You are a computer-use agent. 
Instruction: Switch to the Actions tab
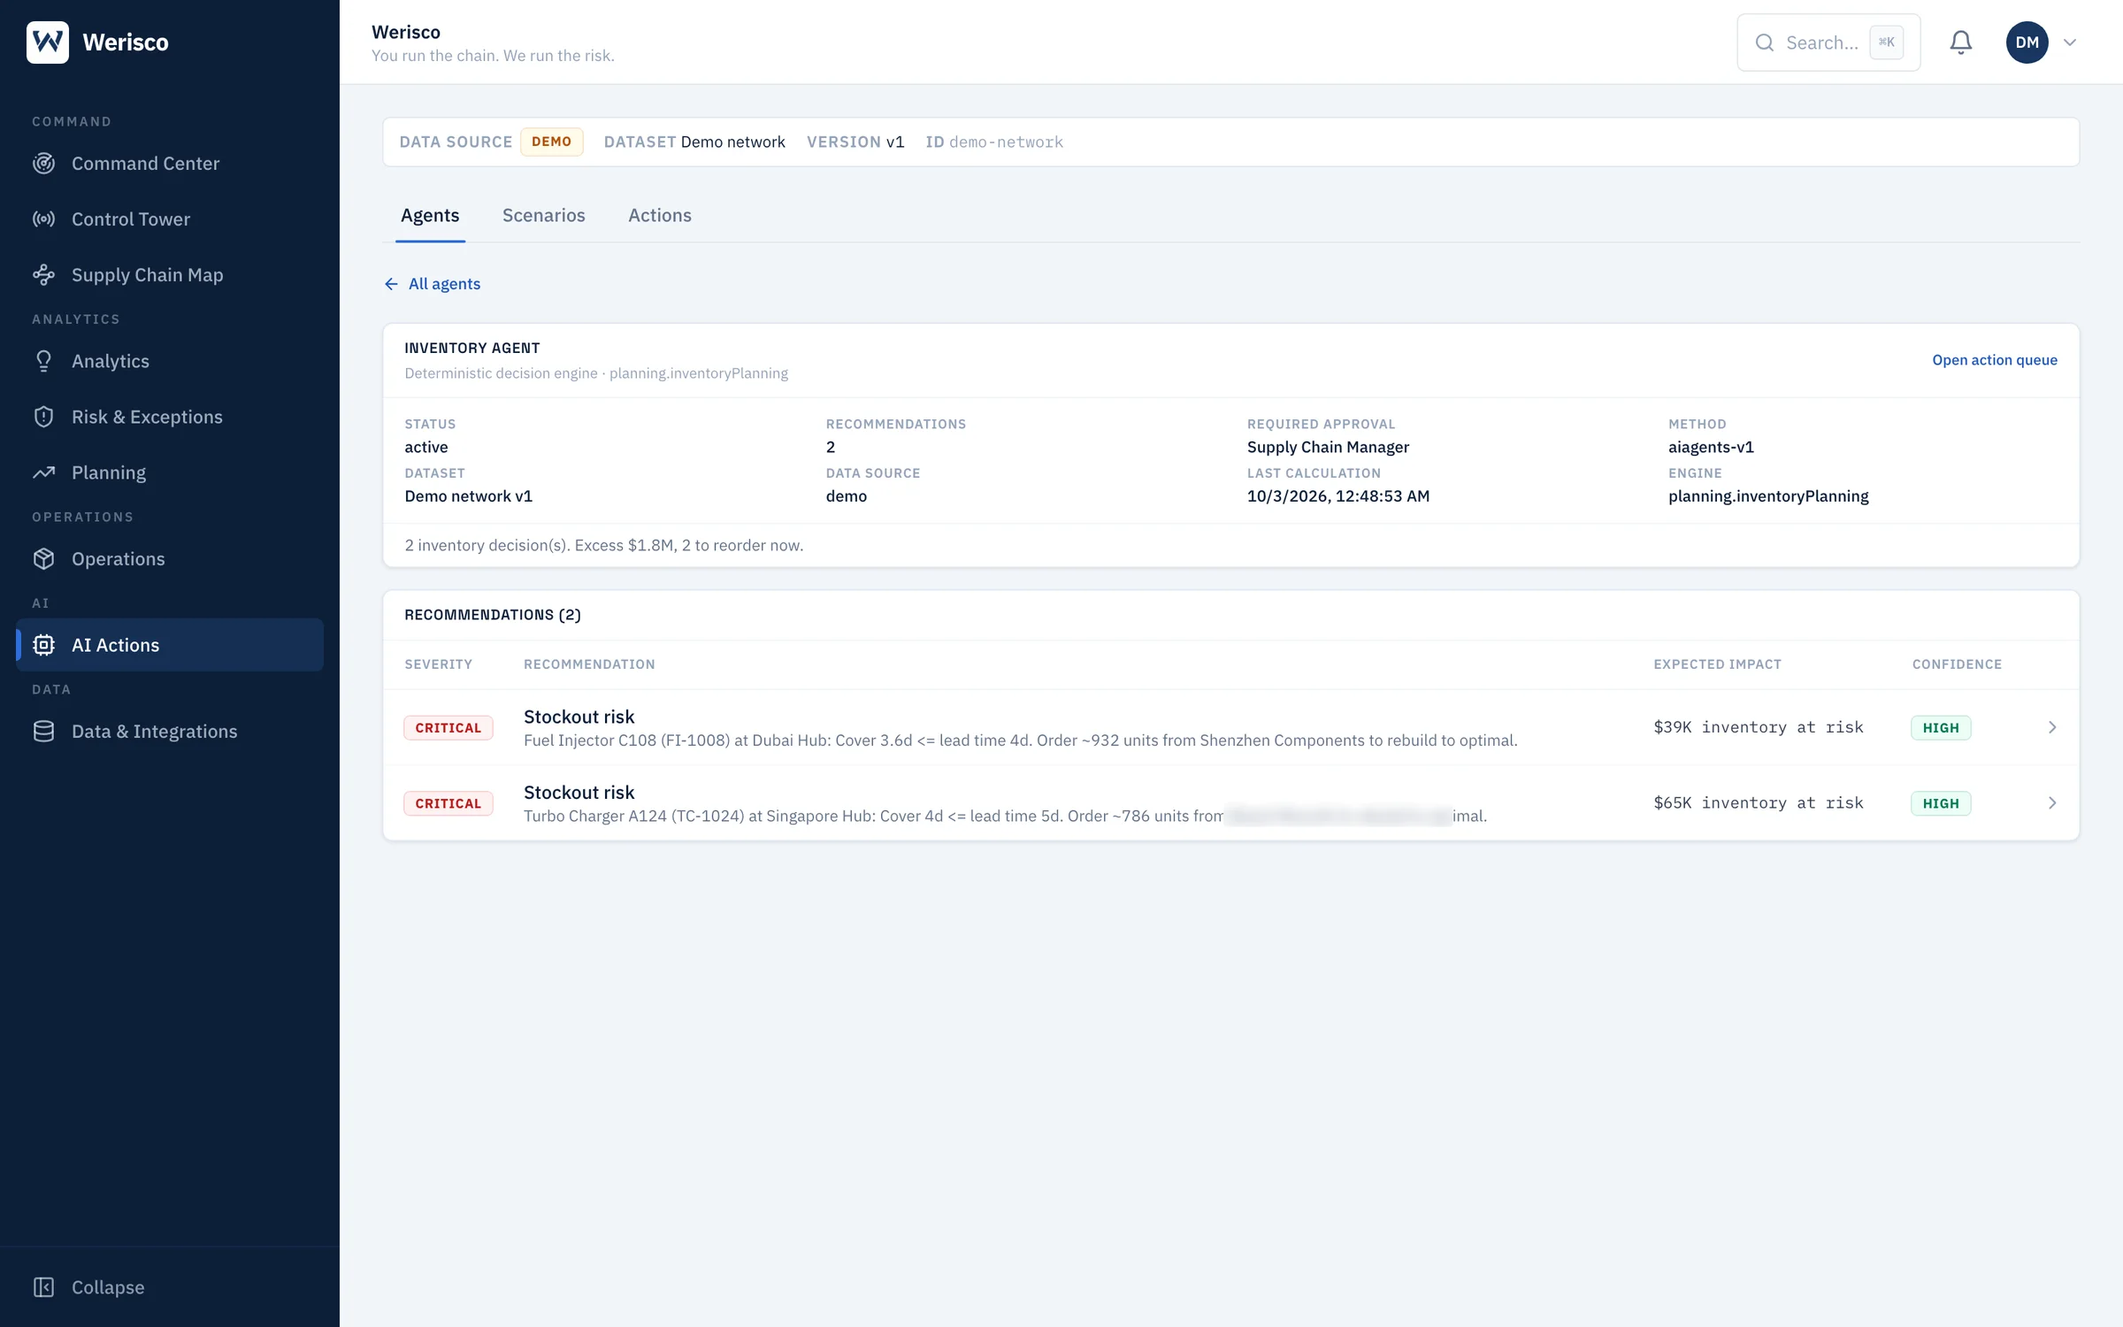[660, 215]
